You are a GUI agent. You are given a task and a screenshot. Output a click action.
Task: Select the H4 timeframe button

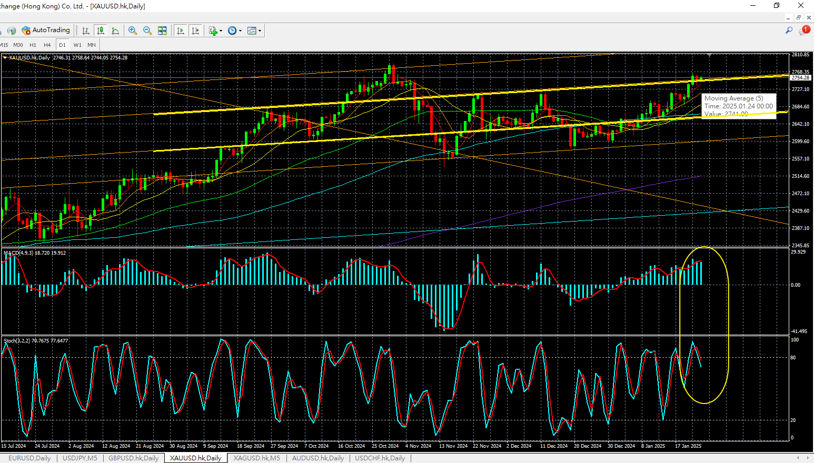(47, 45)
